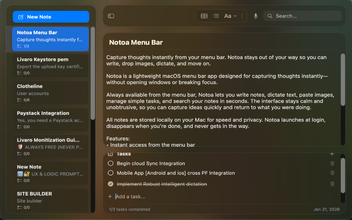Delete 'Begin cloud Sync Integration' with its trash icon
Screen dimensions: 352x220
click(332, 163)
